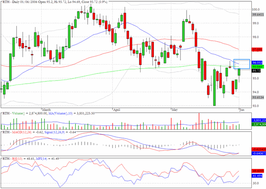This screenshot has height=189, width=266.
Task: Click the blue 3,851,226 volume average label
Action: tap(259, 120)
